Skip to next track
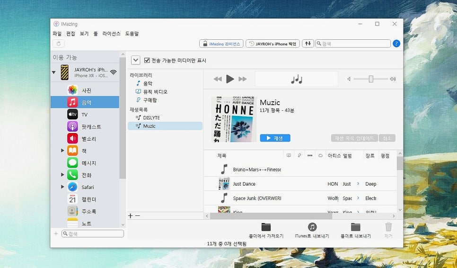 tap(243, 79)
